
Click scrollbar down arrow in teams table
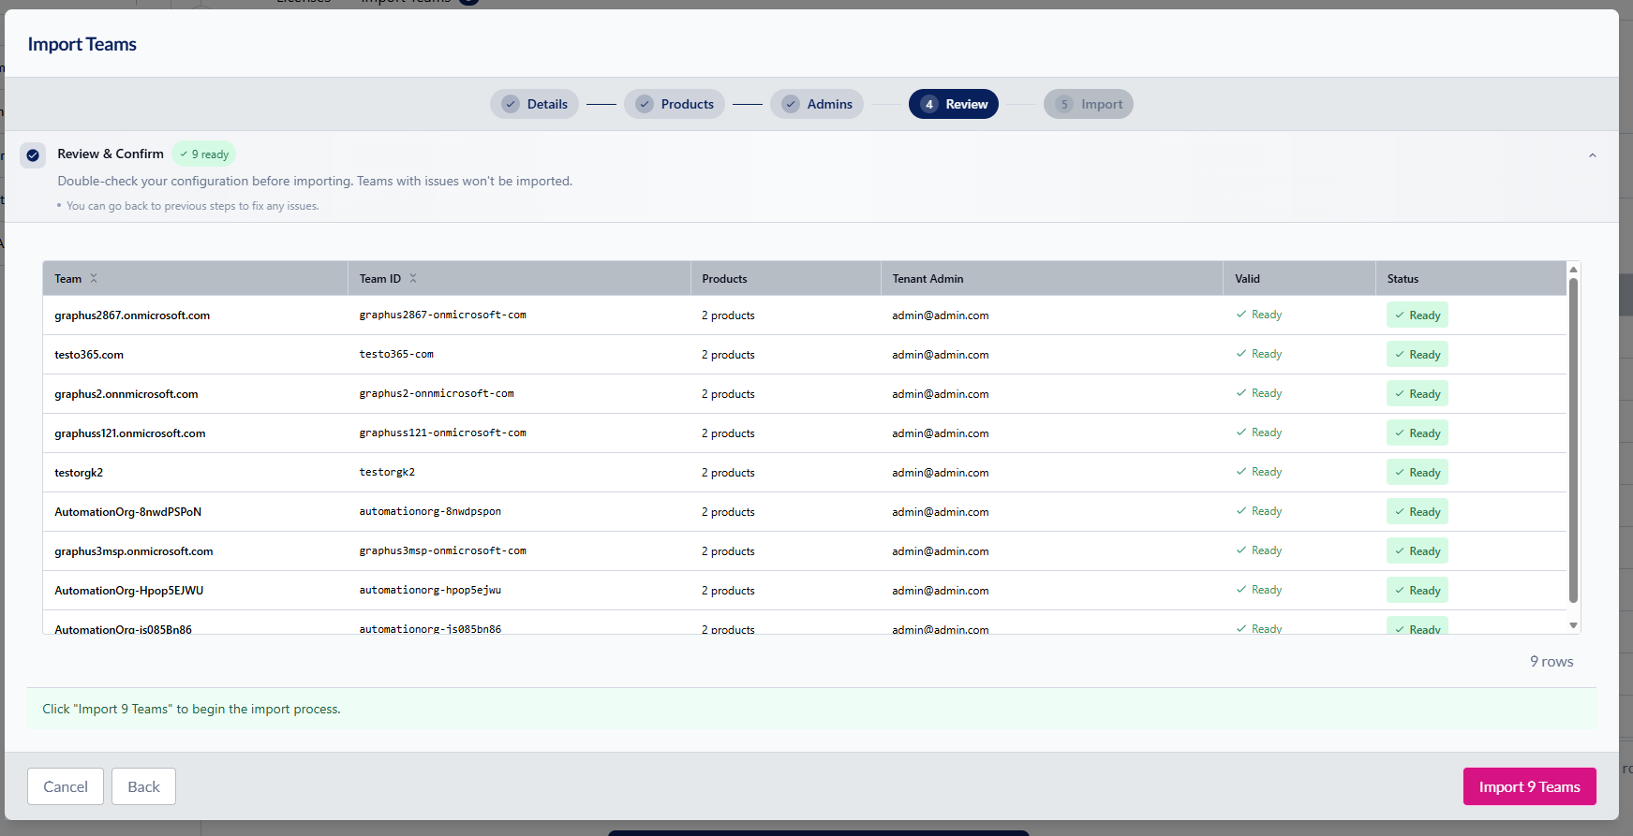(1573, 625)
